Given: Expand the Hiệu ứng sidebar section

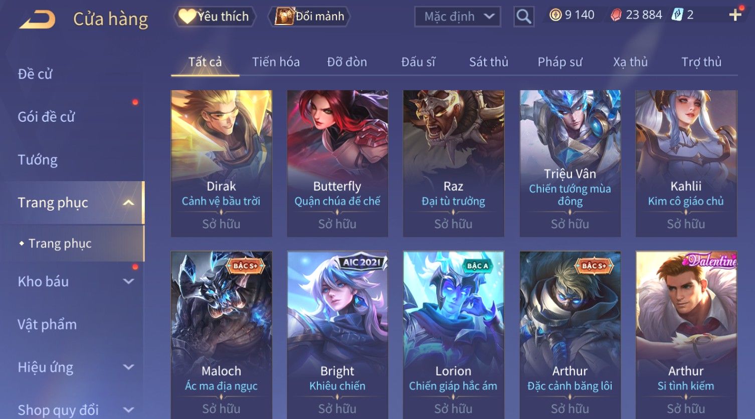Looking at the screenshot, I should point(128,367).
